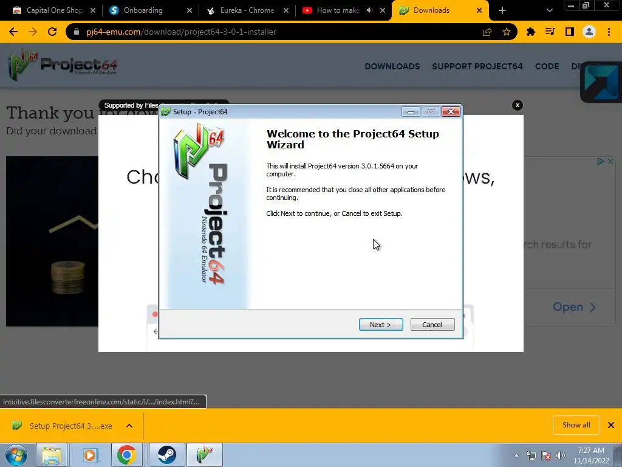This screenshot has height=467, width=622.
Task: Click the Chrome forward arrow
Action: [33, 32]
